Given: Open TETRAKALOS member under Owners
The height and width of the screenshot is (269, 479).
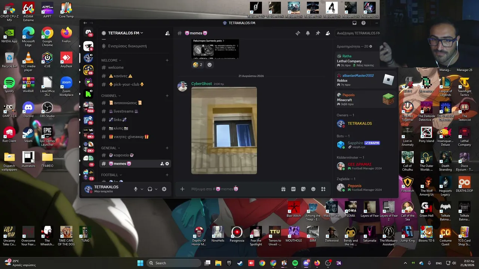Looking at the screenshot, I should click(366, 124).
